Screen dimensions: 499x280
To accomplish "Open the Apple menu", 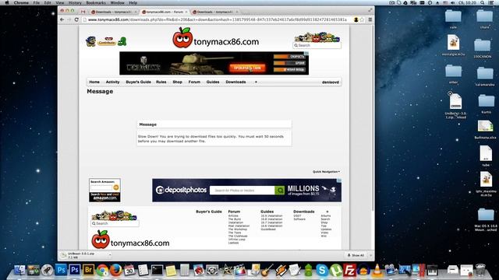I will click(x=7, y=2).
